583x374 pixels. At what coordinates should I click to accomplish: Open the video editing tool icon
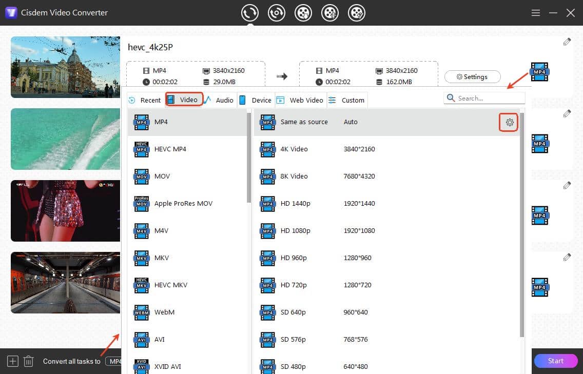(x=330, y=13)
